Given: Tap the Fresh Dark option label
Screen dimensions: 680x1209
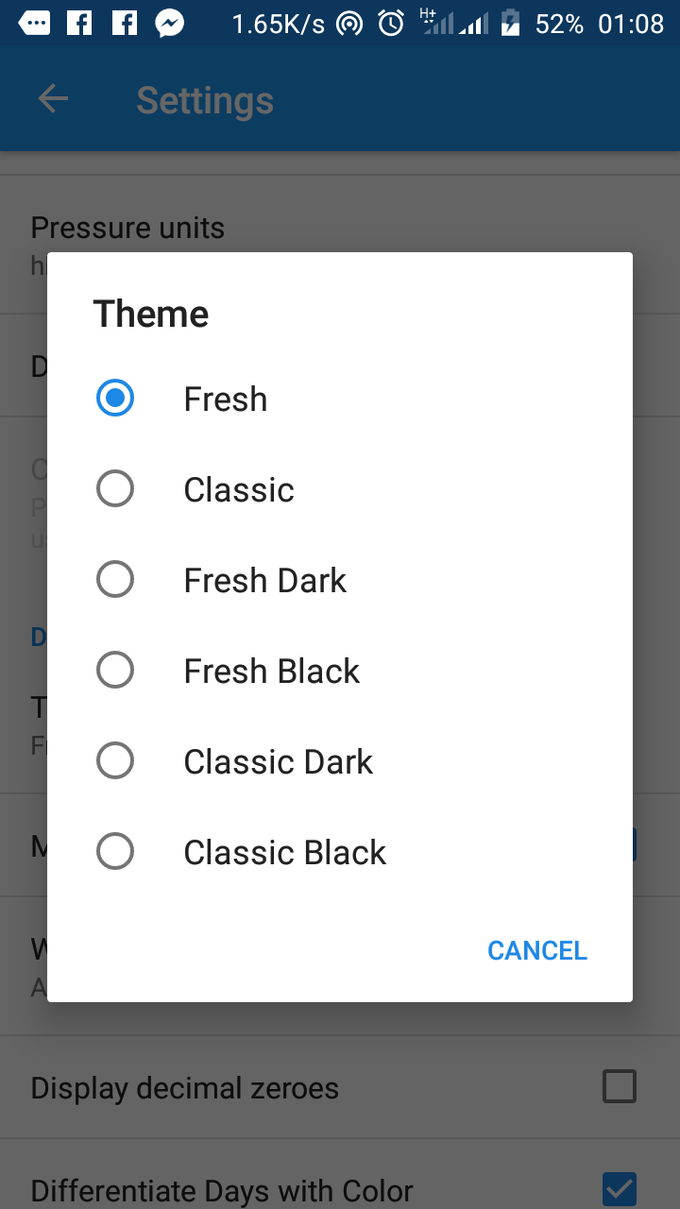Looking at the screenshot, I should click(x=264, y=581).
